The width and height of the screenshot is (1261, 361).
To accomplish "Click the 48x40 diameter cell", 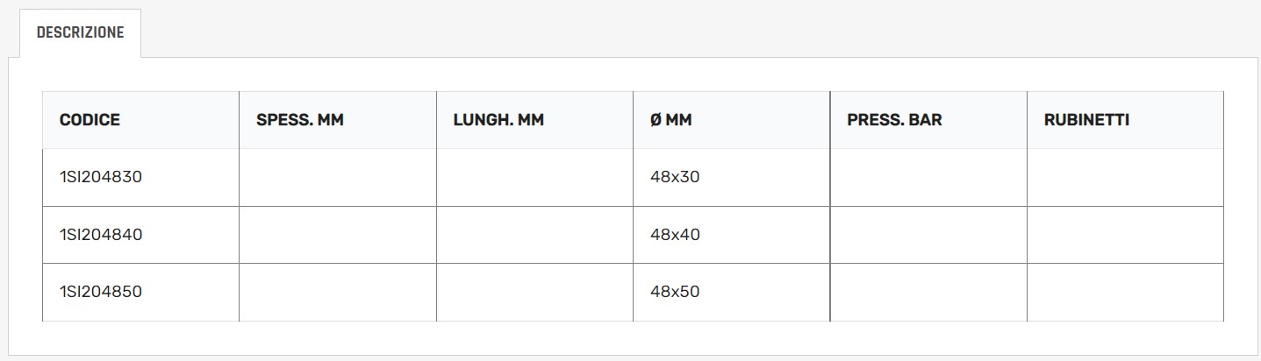I will [675, 235].
